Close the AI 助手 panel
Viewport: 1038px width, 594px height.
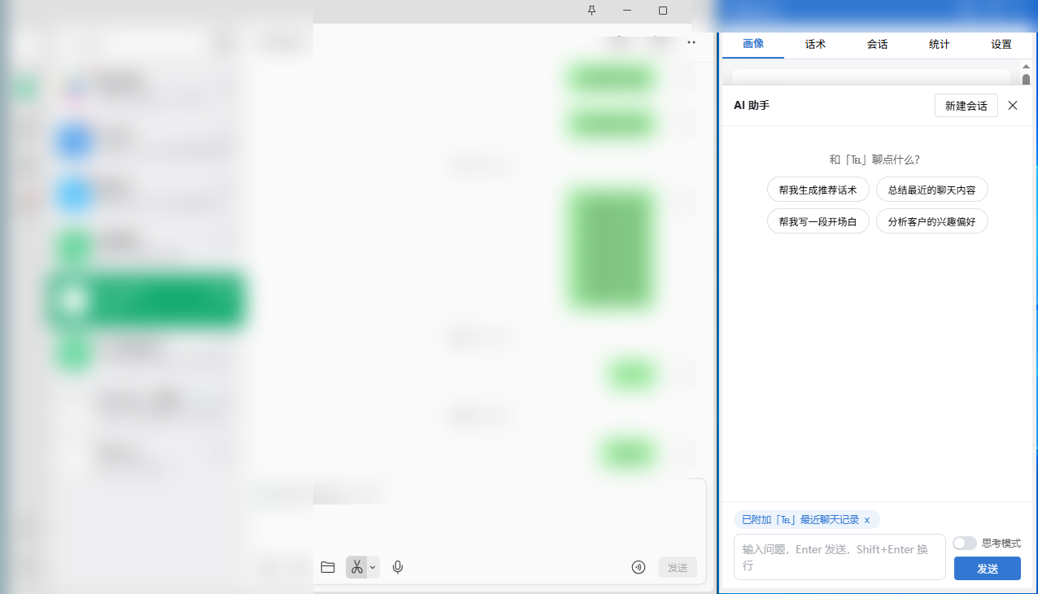click(x=1013, y=106)
